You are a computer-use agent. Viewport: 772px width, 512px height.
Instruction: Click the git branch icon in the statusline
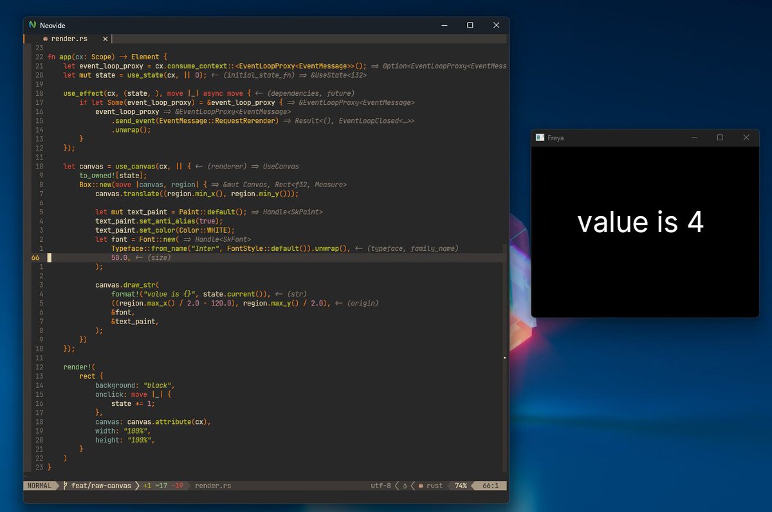pyautogui.click(x=66, y=486)
